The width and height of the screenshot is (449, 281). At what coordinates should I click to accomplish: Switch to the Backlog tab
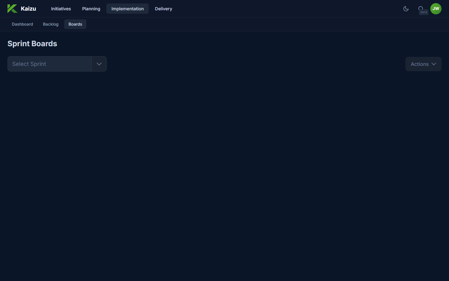click(x=51, y=24)
